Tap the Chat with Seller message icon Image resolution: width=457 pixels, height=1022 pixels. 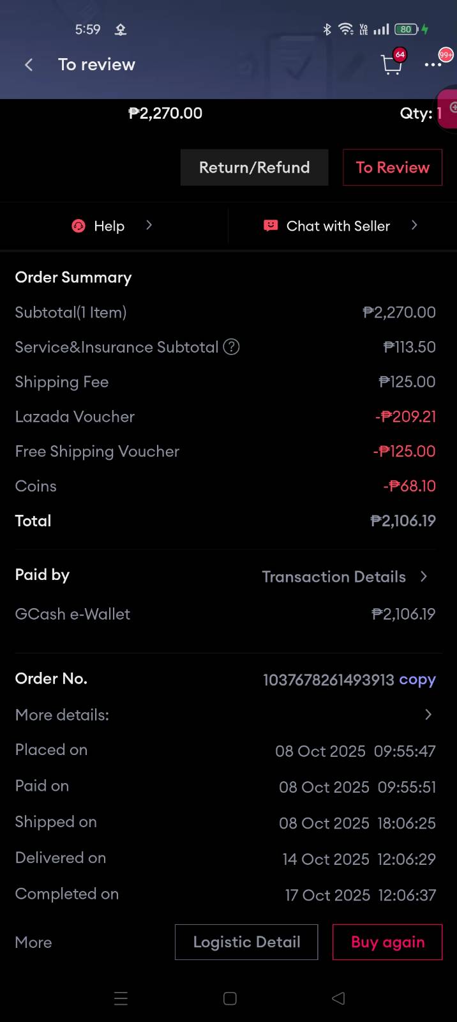coord(271,225)
